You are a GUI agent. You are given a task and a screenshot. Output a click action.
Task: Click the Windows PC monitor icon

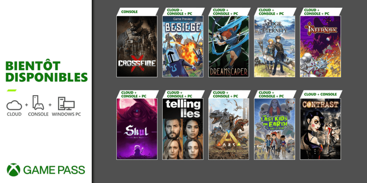coord(66,103)
